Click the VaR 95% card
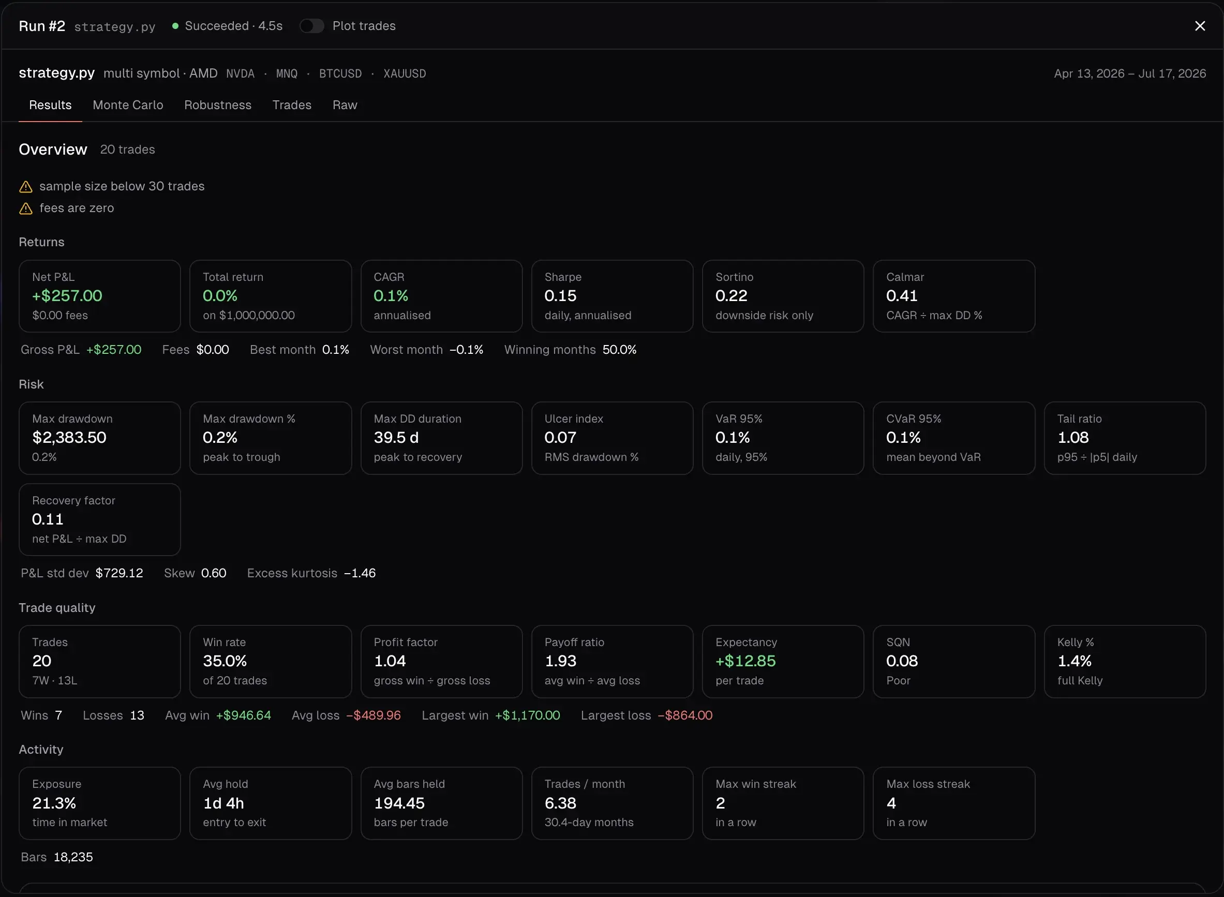The width and height of the screenshot is (1224, 897). 783,438
